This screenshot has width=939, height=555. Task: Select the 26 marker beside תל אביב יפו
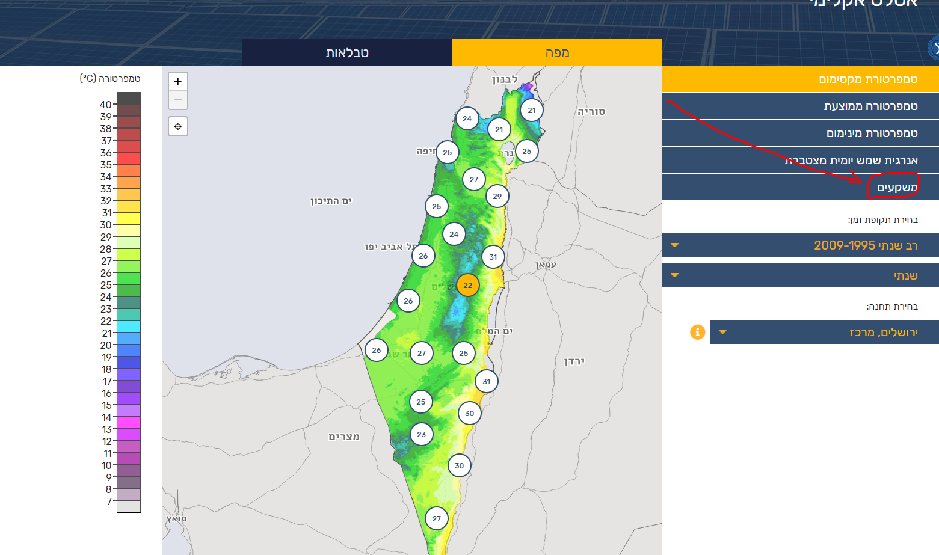[x=423, y=256]
